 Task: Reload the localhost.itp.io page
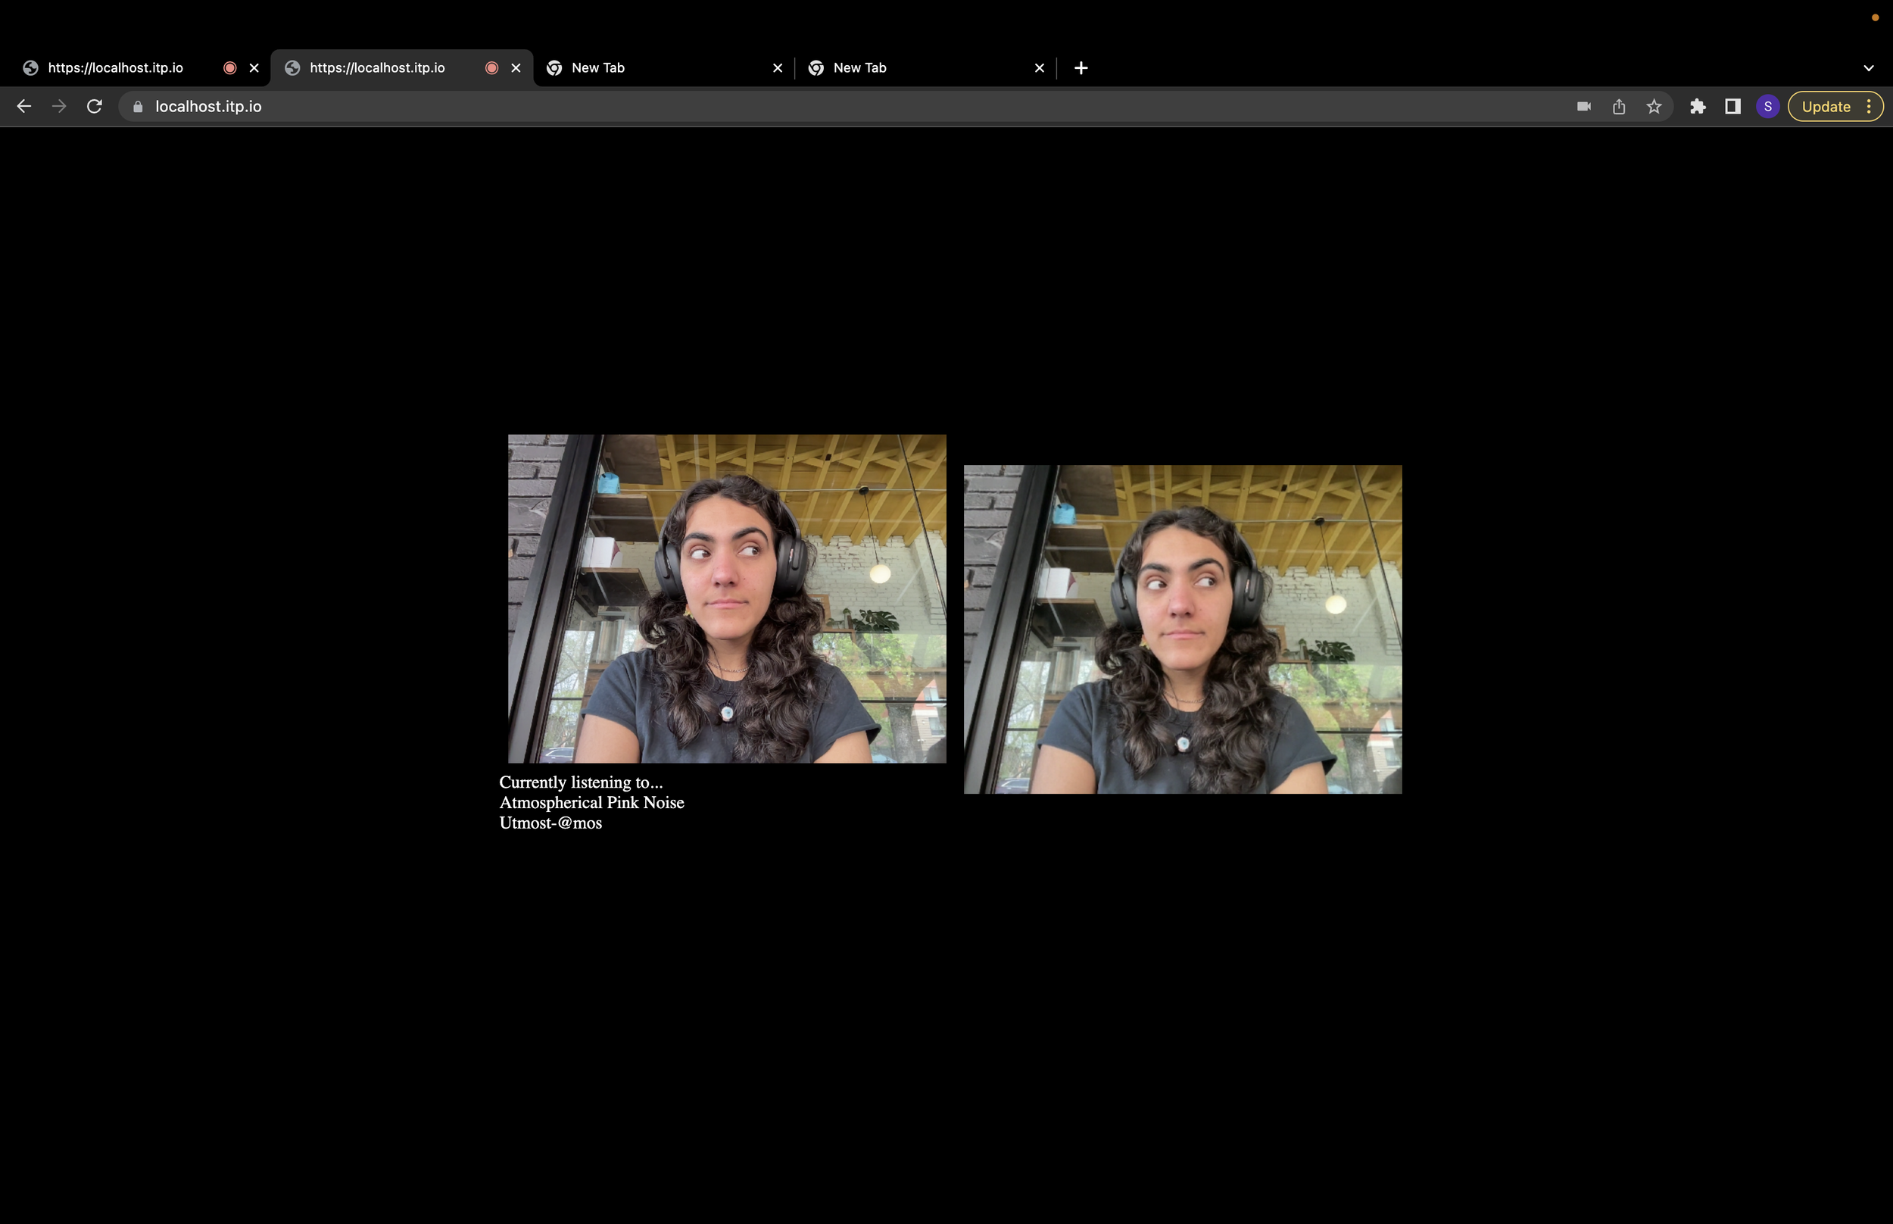[x=95, y=107]
